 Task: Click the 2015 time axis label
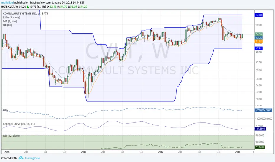(x=7, y=152)
